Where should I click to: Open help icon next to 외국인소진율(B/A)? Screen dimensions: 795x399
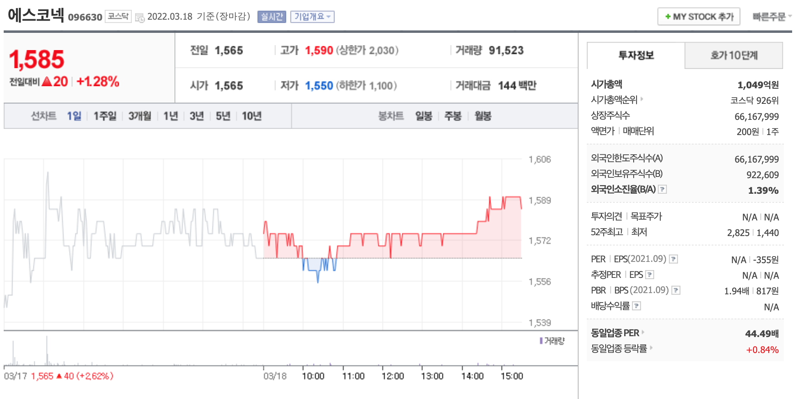coord(662,189)
